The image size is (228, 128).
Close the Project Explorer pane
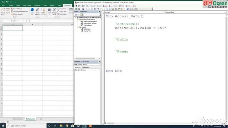(99, 11)
